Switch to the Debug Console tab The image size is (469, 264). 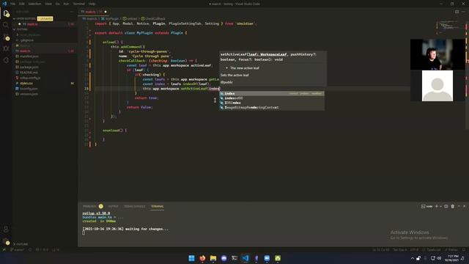click(135, 206)
